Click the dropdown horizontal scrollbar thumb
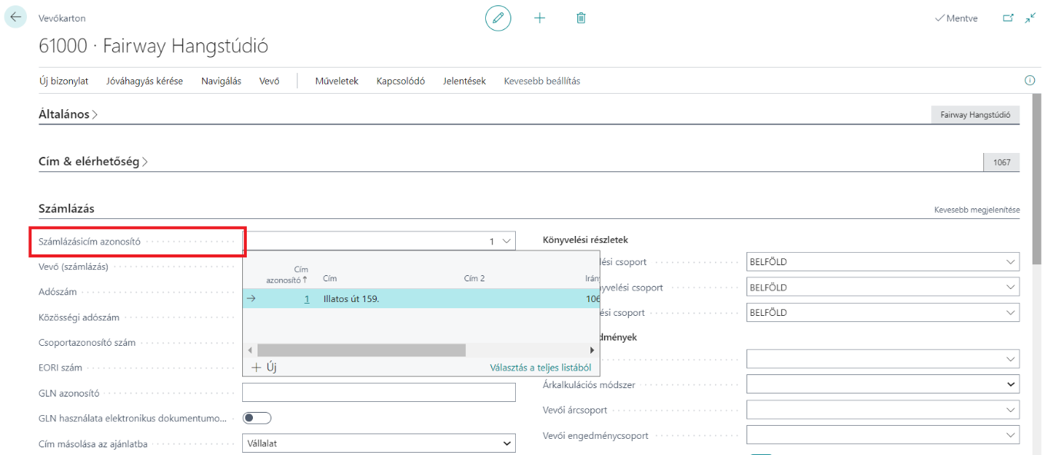 (362, 350)
